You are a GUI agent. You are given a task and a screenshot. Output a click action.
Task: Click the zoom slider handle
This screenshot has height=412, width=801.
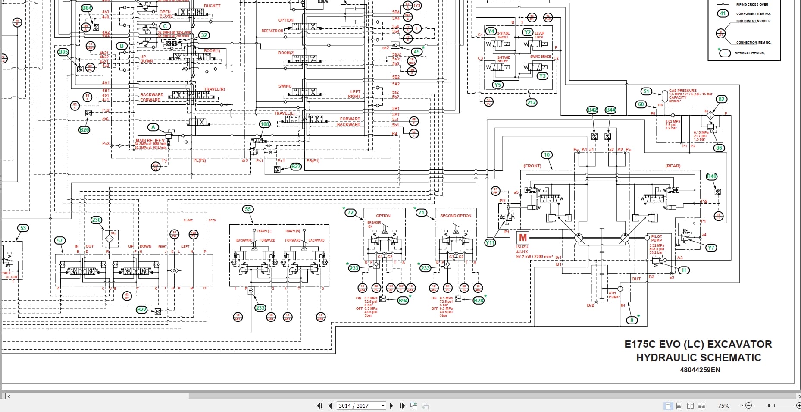(770, 406)
